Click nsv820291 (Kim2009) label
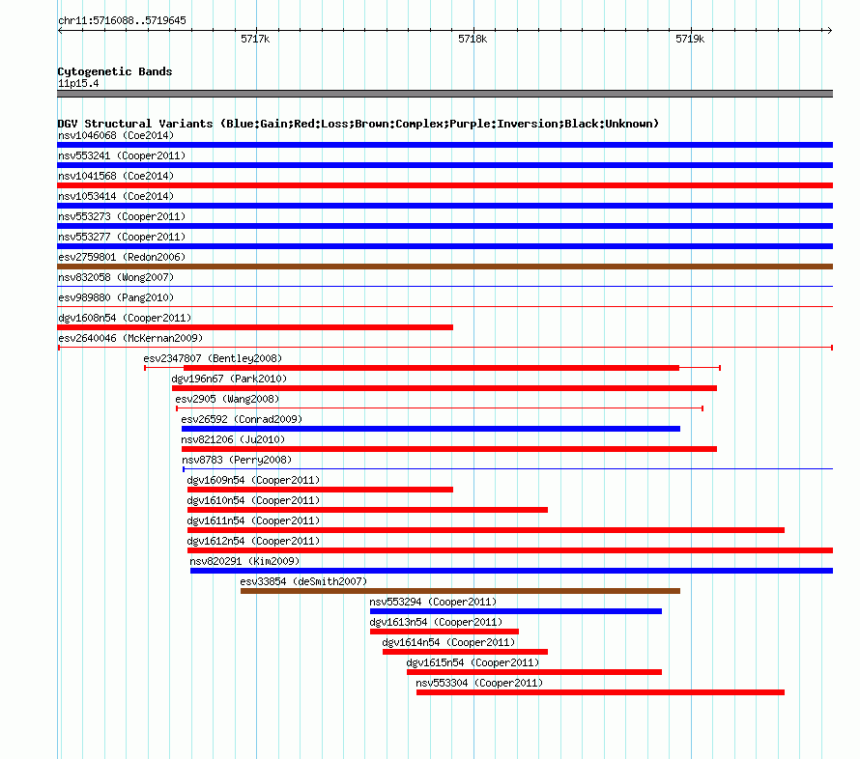Screen dimensions: 860x759 point(244,561)
